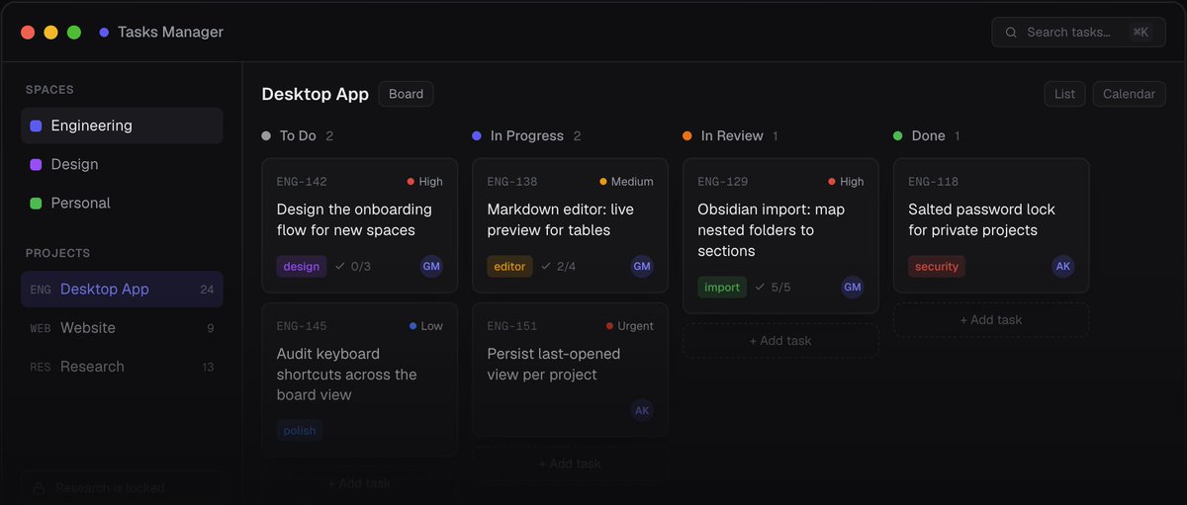The height and width of the screenshot is (505, 1187).
Task: Switch to the Calendar view
Action: 1129,94
